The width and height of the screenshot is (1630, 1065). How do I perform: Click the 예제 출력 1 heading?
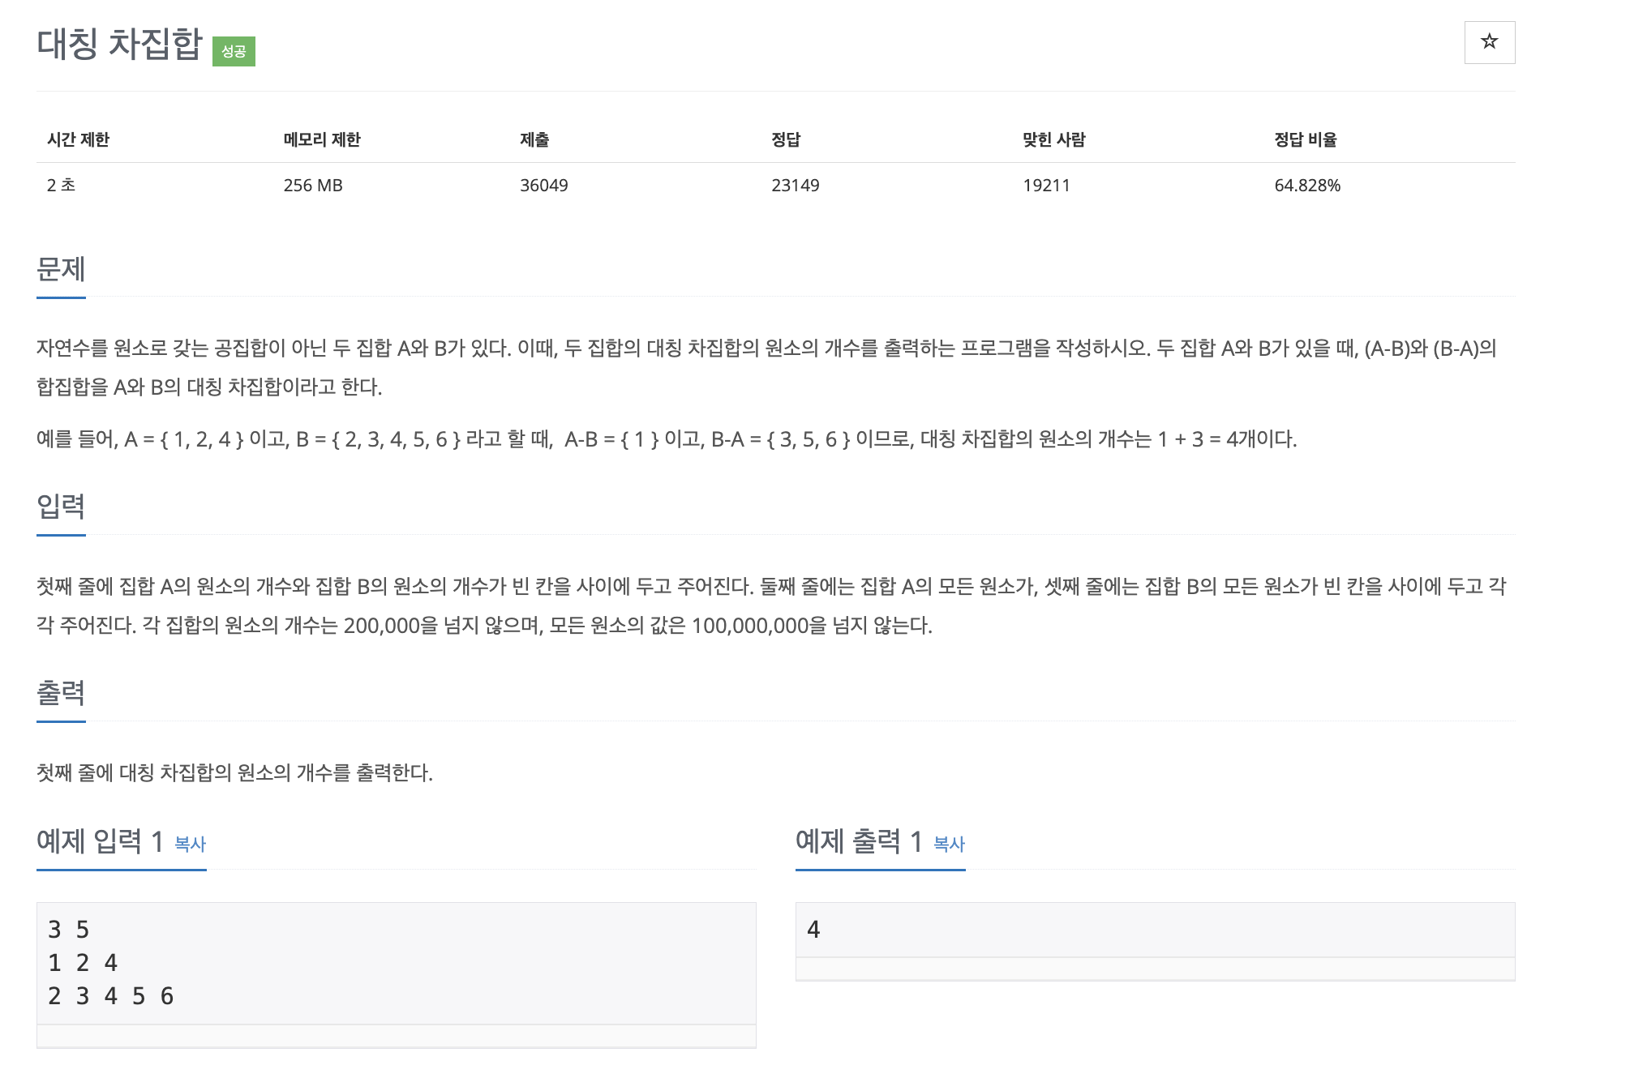pos(859,841)
